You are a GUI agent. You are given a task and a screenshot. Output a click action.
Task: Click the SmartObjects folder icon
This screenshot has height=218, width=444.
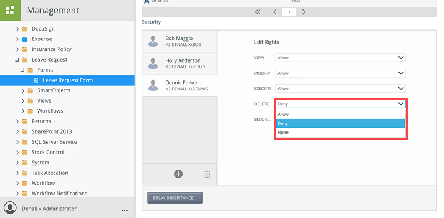pos(31,90)
